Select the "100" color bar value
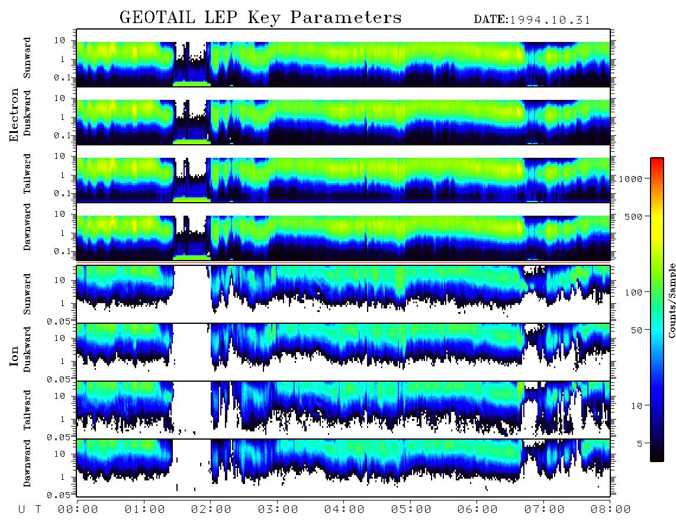 tap(633, 292)
